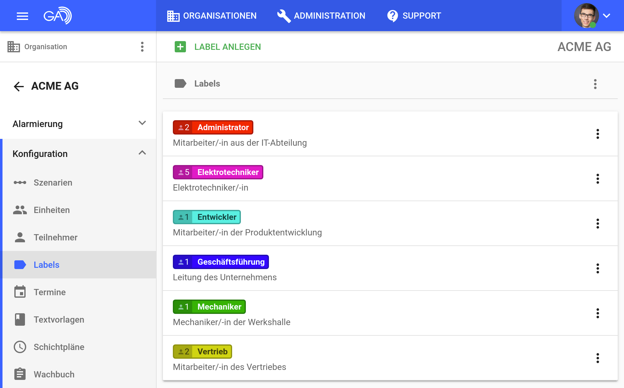The width and height of the screenshot is (624, 388).
Task: Open Szenarien in the sidebar
Action: pyautogui.click(x=53, y=182)
